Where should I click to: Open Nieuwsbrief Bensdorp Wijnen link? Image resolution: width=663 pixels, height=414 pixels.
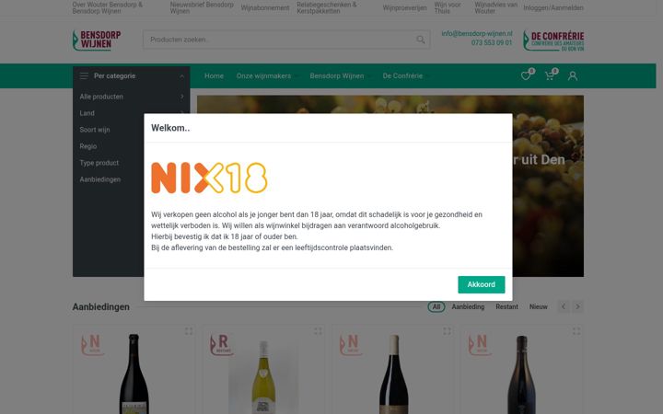[202, 7]
